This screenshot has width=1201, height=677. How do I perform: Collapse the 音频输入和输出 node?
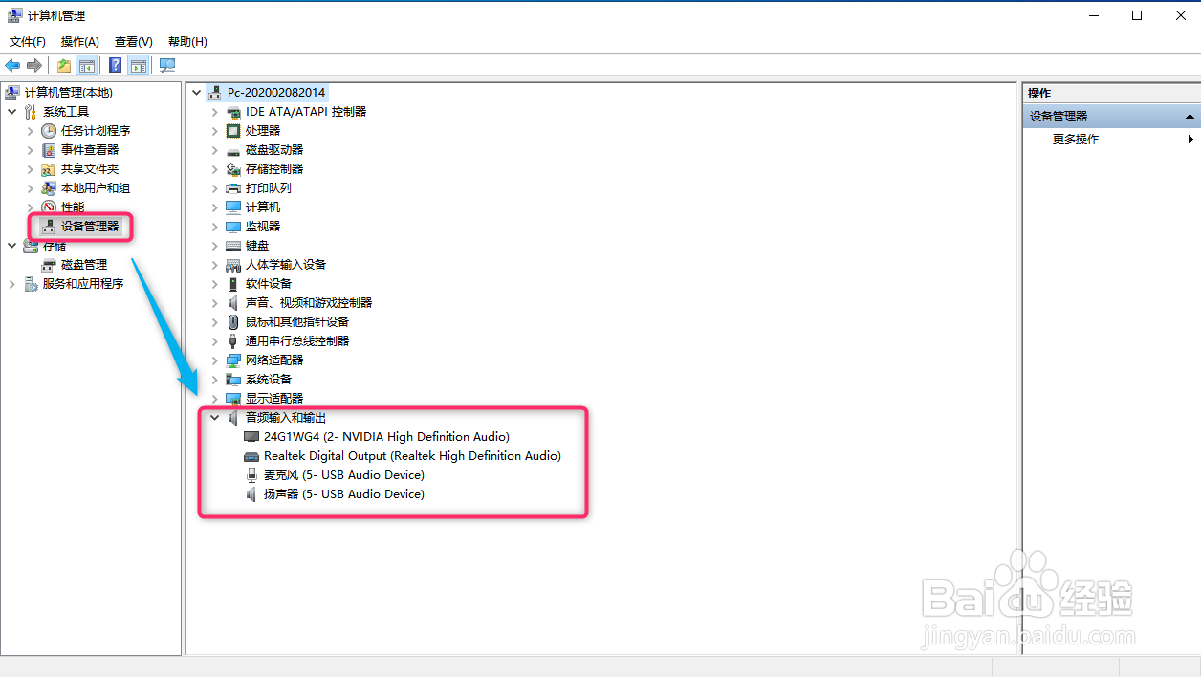[x=214, y=417]
